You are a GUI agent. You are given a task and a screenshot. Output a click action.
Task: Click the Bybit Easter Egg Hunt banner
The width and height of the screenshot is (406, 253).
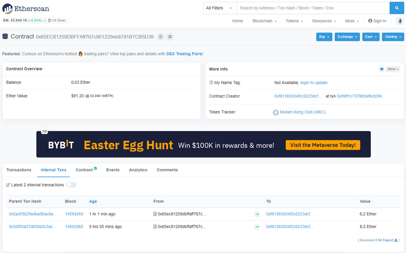[203, 144]
